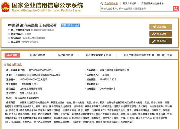Click the share icon on 信息分享
The width and height of the screenshot is (180, 129).
tap(154, 34)
